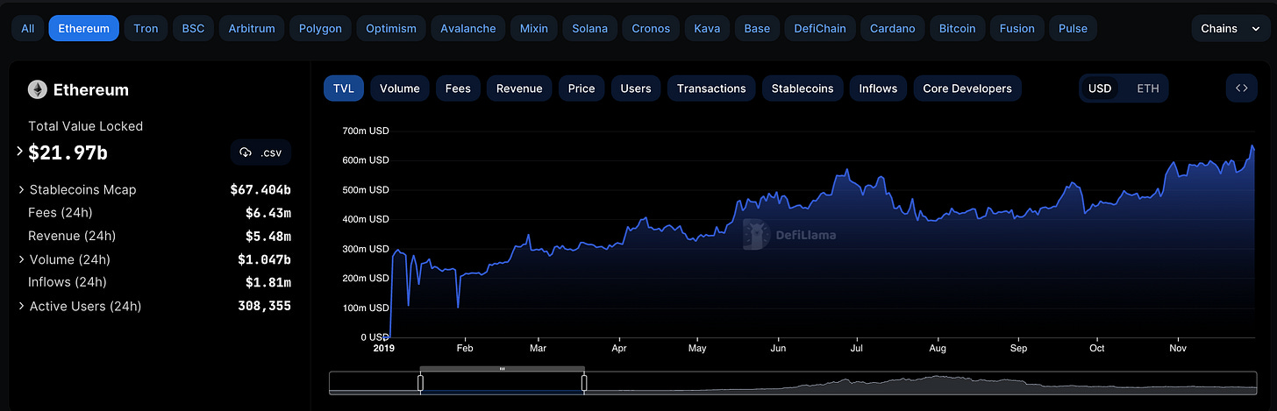The width and height of the screenshot is (1277, 411).
Task: Switch to the BSC chain
Action: pos(193,28)
